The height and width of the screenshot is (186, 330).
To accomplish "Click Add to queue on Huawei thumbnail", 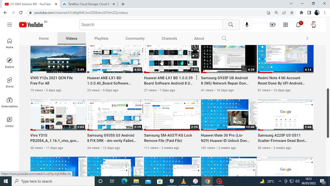I will tap(195, 55).
